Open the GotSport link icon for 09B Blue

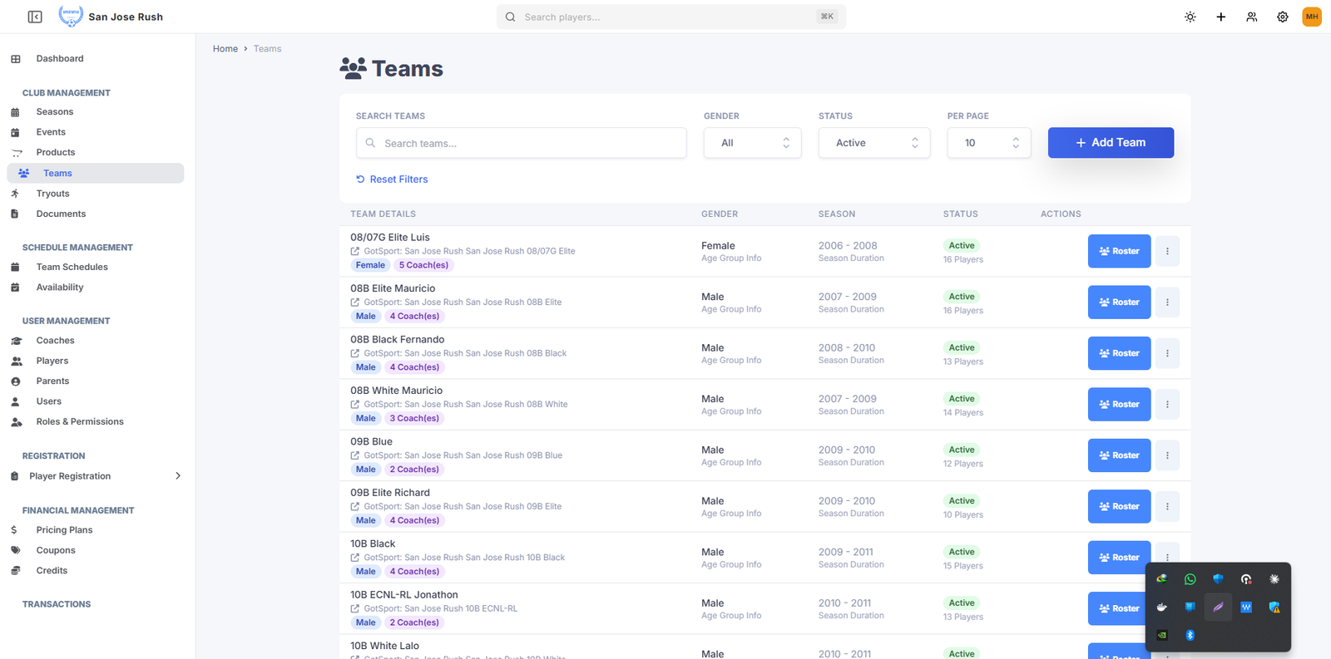[355, 455]
